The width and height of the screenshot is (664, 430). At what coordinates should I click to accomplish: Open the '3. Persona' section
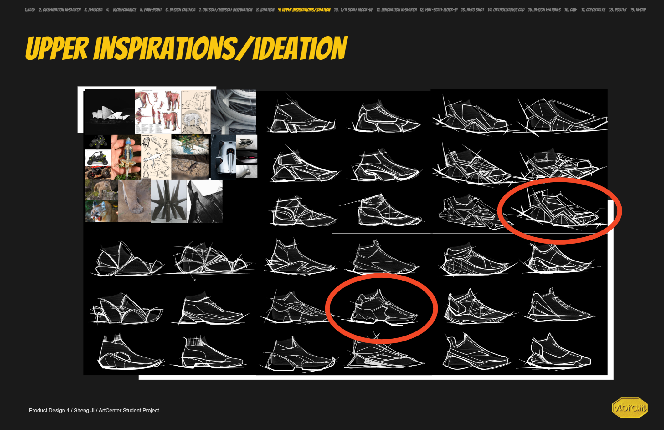point(93,10)
